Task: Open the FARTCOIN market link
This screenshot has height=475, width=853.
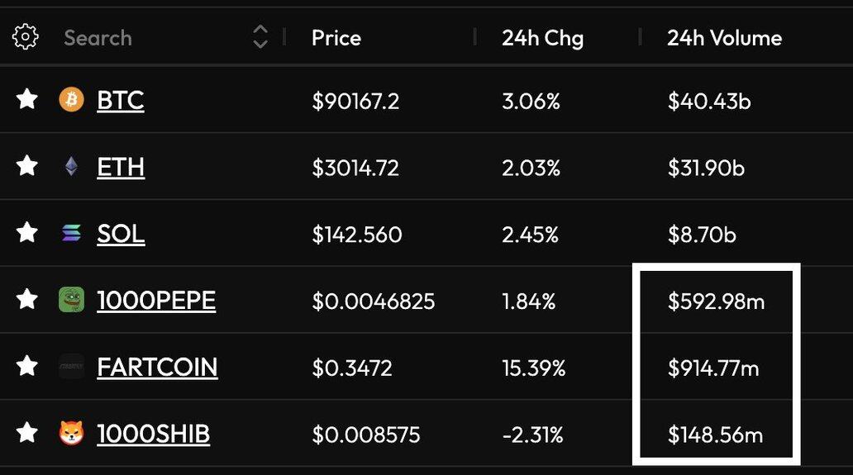Action: [x=157, y=367]
